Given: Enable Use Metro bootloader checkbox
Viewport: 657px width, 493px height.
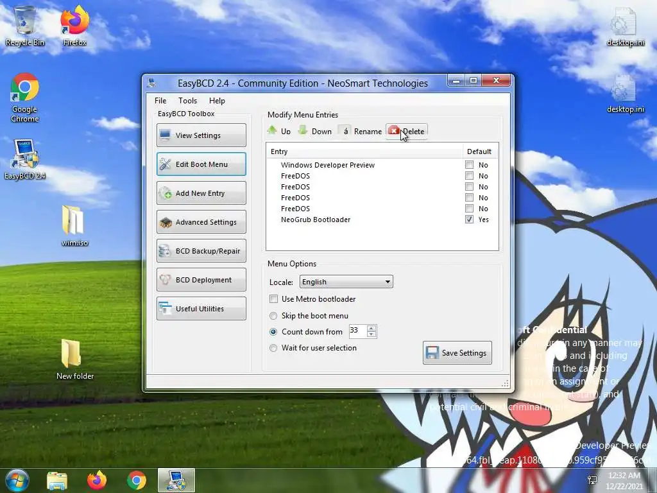Looking at the screenshot, I should pyautogui.click(x=273, y=299).
